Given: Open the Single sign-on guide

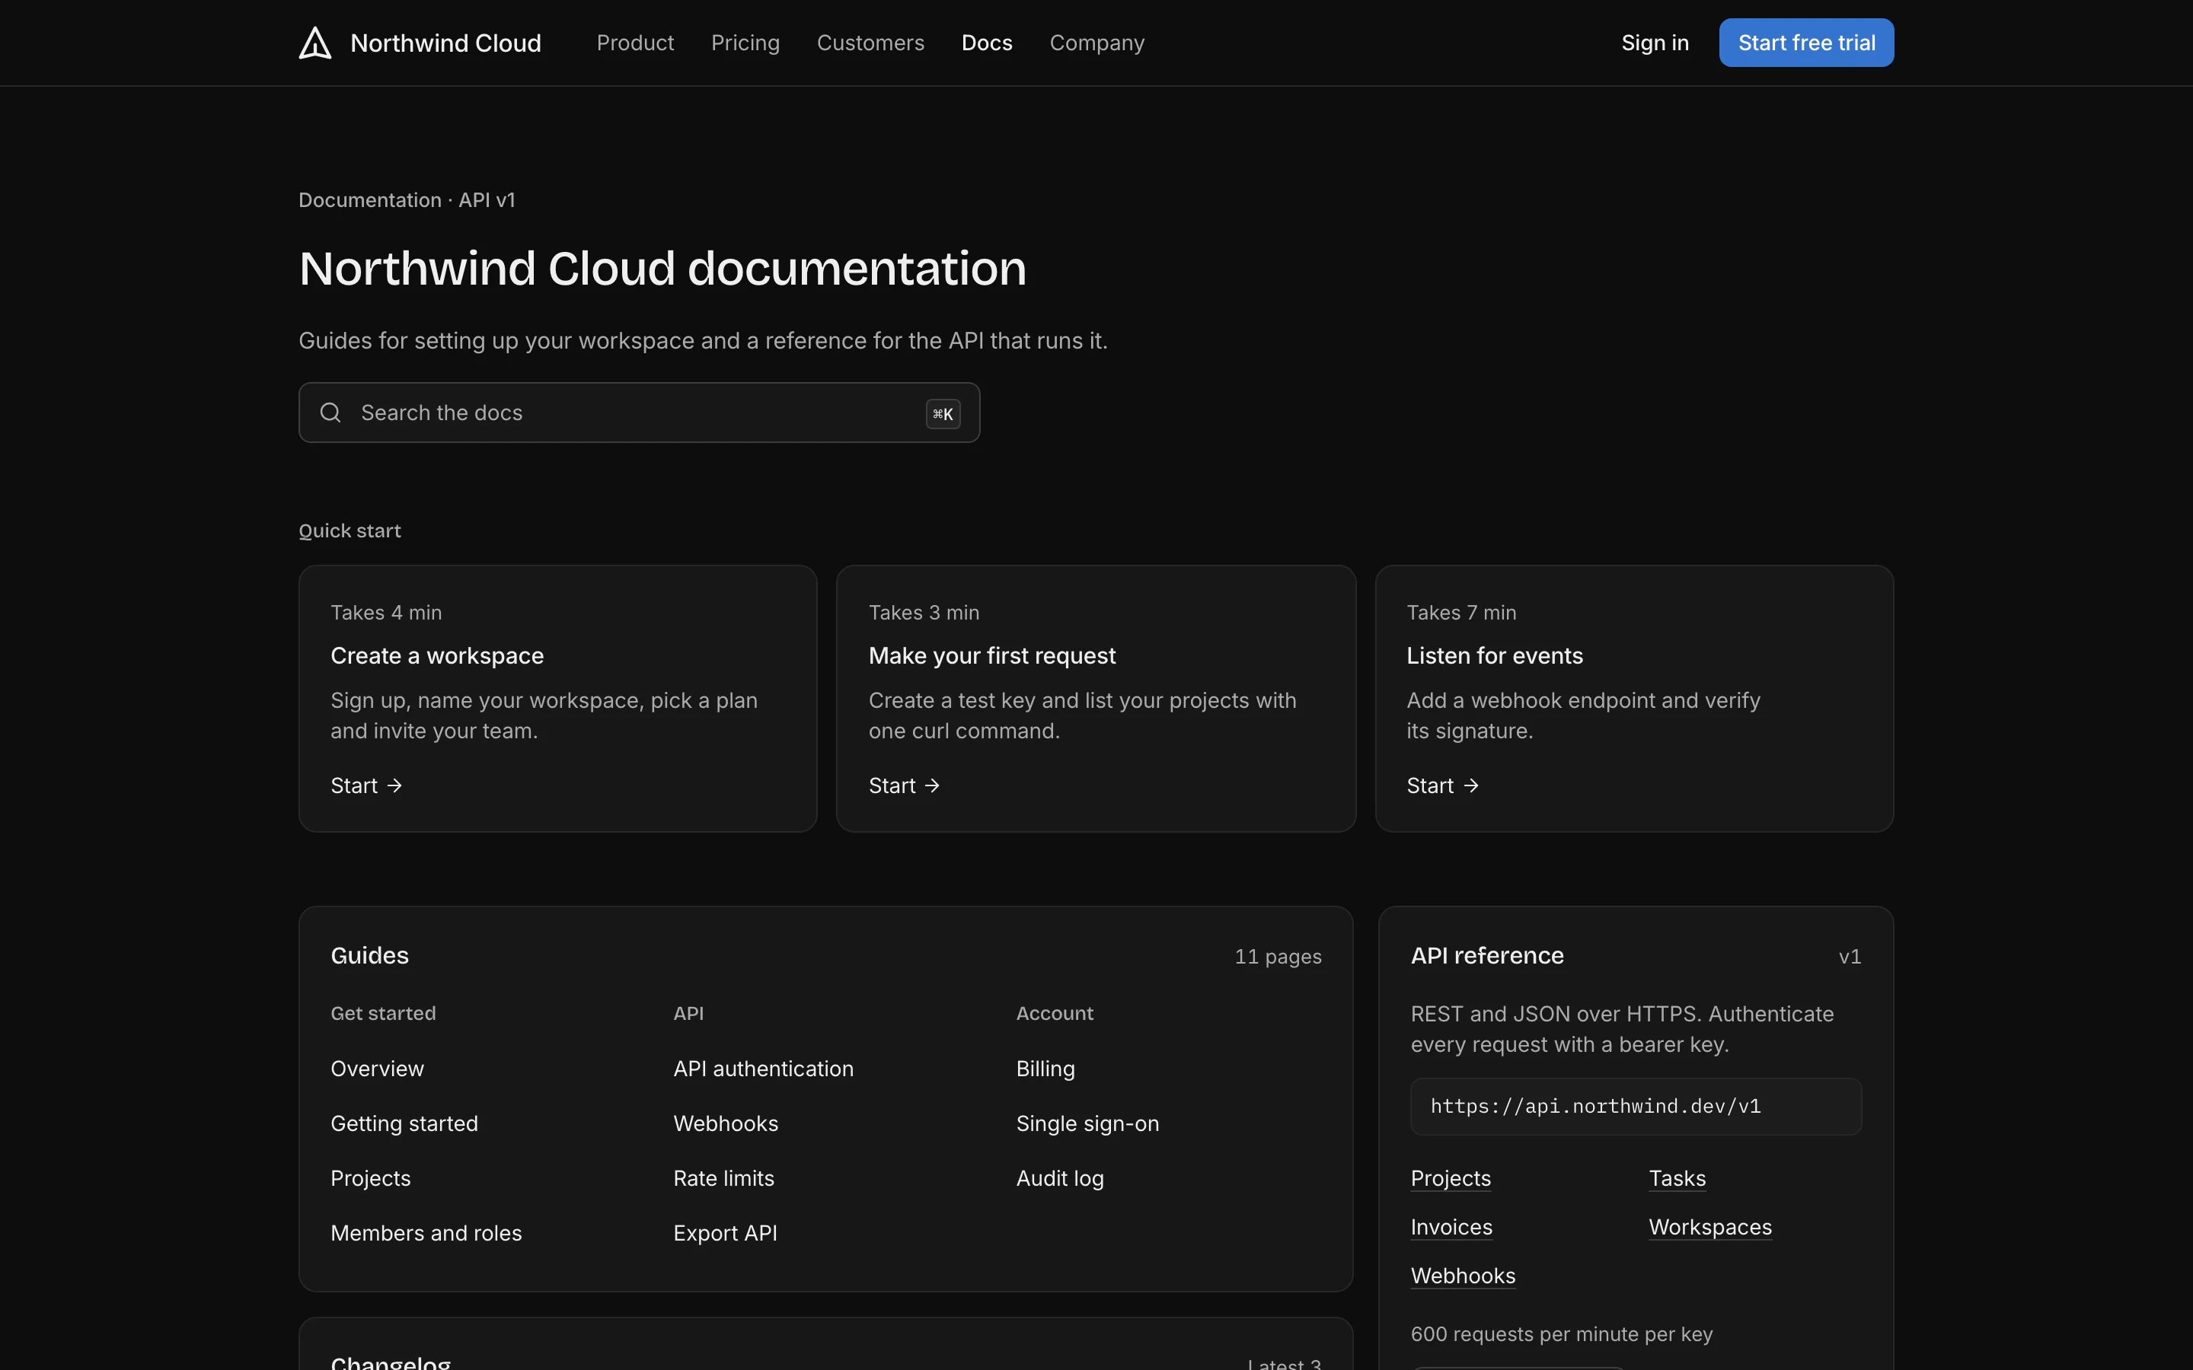Looking at the screenshot, I should [1087, 1123].
